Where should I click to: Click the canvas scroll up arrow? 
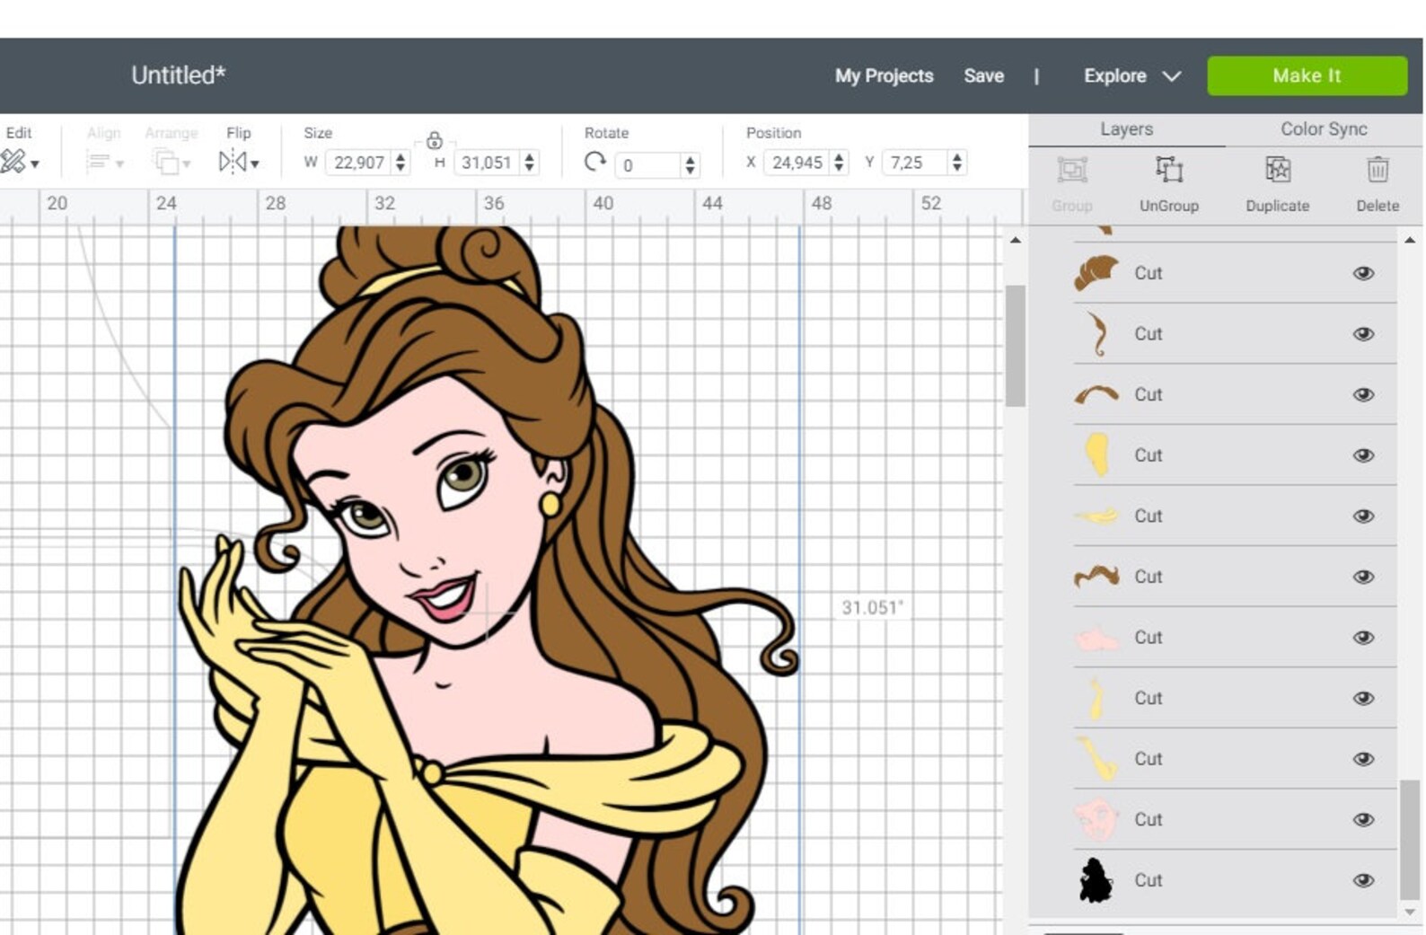click(1015, 240)
